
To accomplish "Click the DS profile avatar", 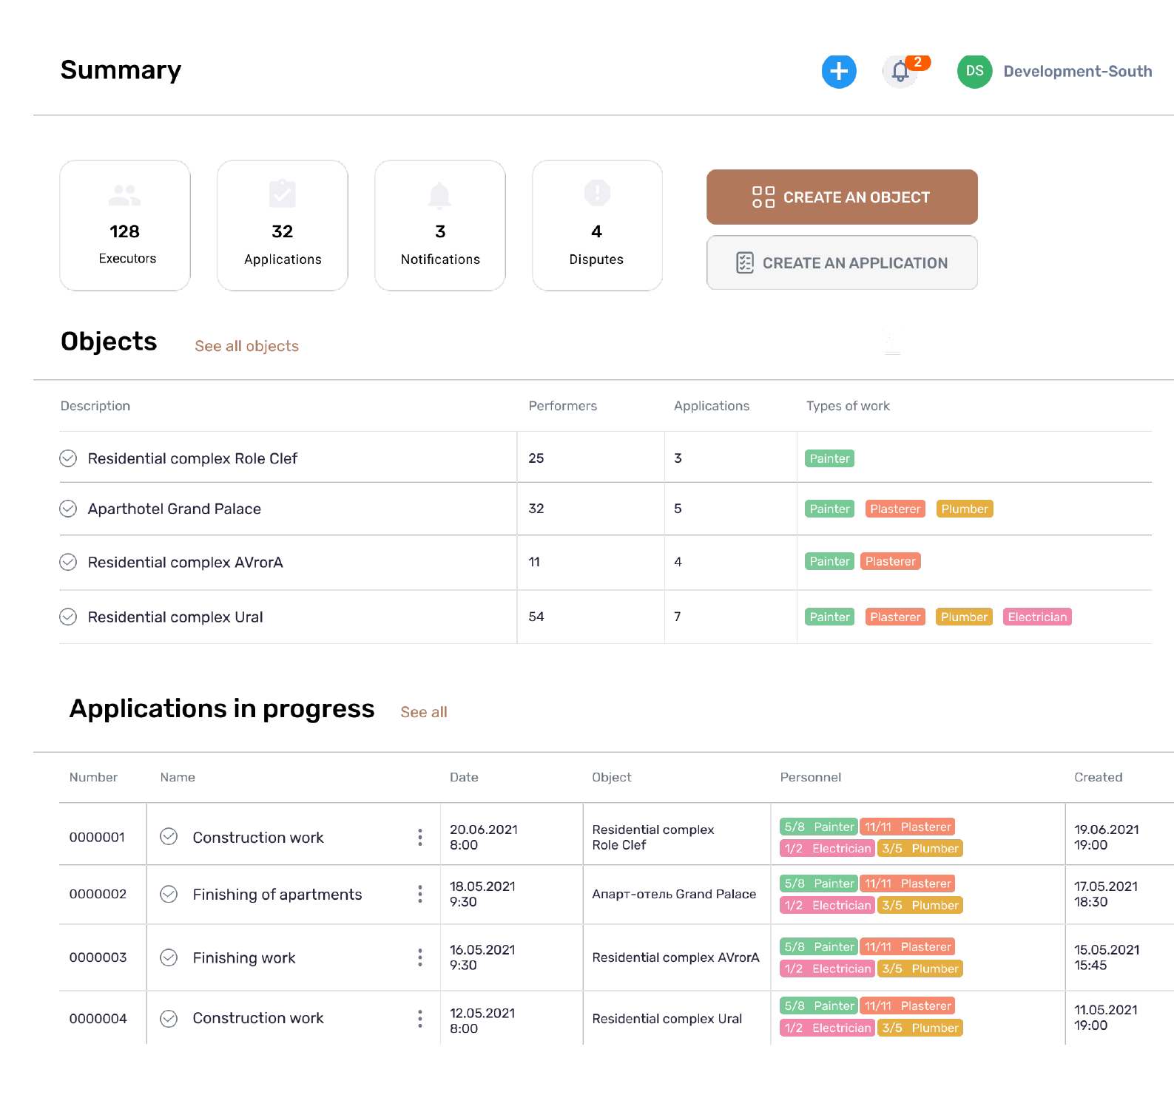I will click(974, 72).
